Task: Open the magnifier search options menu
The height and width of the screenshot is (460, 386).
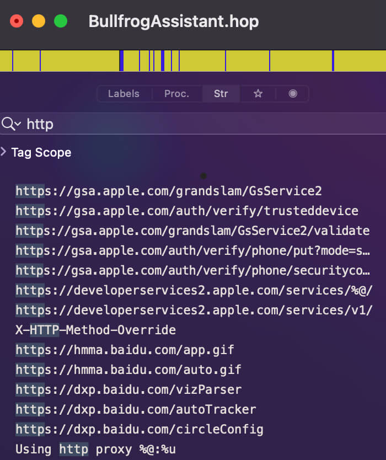Action: coord(11,124)
